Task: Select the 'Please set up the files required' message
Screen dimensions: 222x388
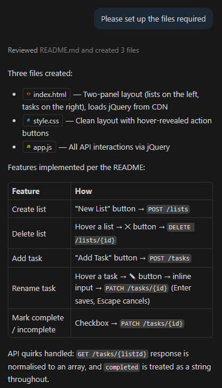Action: click(153, 19)
